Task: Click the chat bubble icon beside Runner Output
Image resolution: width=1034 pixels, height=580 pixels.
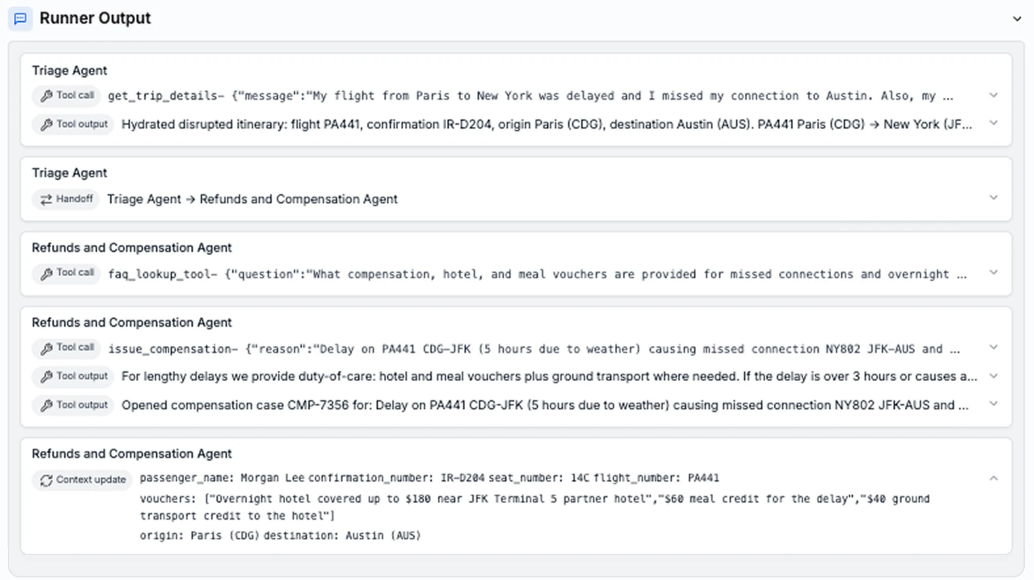Action: (20, 18)
